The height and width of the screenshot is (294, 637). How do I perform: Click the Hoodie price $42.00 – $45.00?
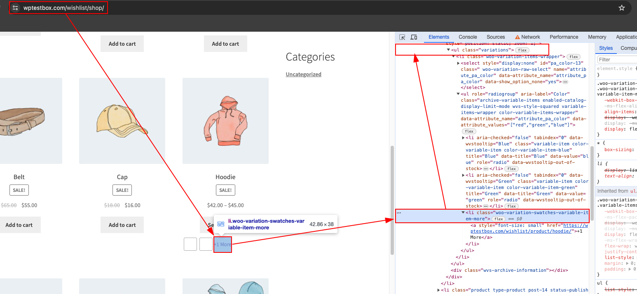pos(225,205)
